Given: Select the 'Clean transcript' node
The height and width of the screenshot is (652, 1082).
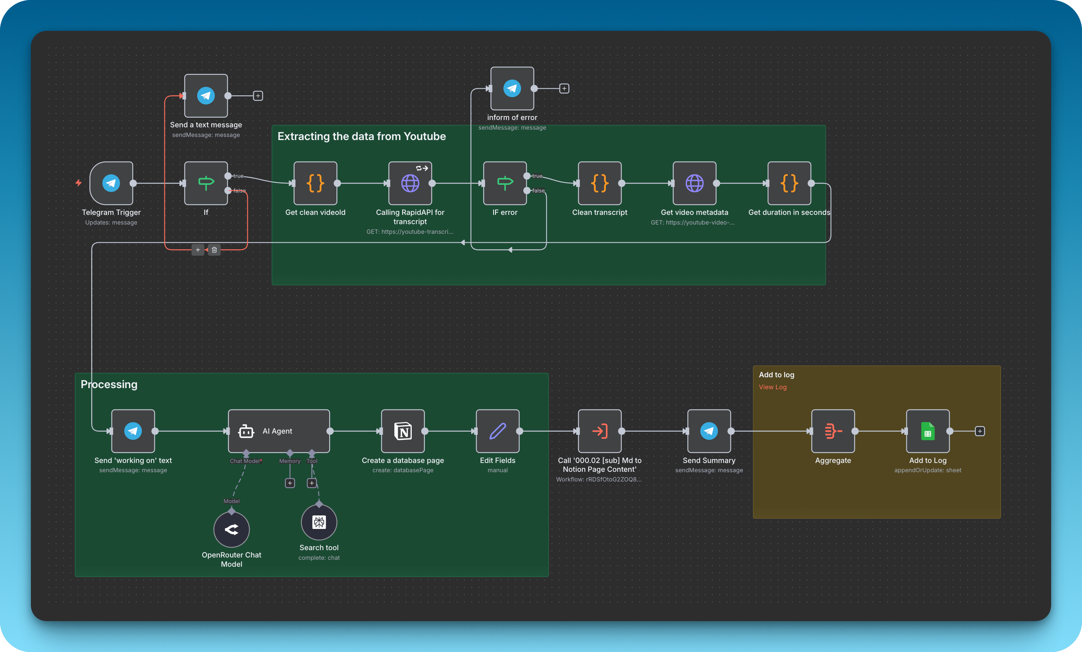Looking at the screenshot, I should (599, 184).
